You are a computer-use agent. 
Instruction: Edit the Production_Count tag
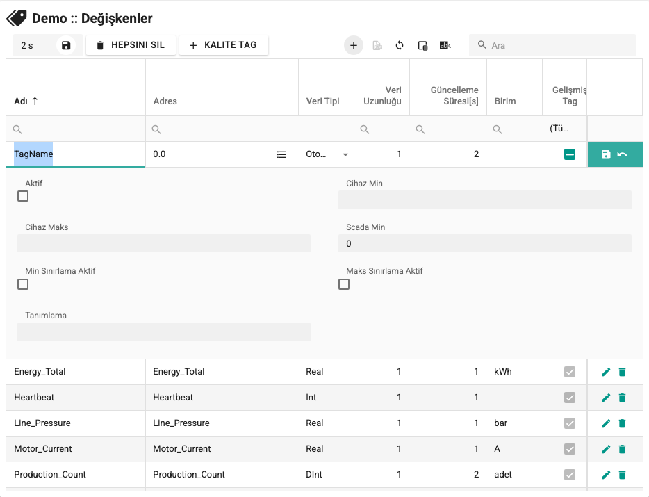click(605, 475)
